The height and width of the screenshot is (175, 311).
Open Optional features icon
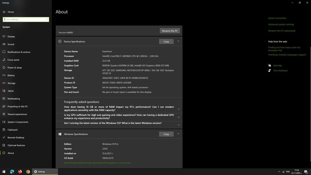(x=4, y=145)
